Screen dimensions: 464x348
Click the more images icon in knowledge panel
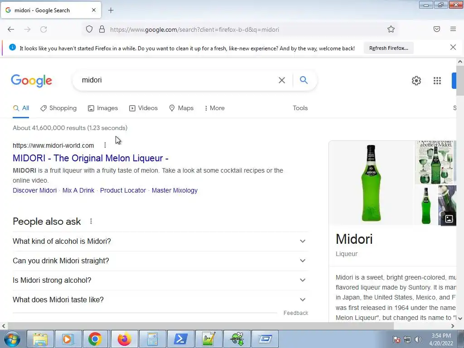(x=449, y=219)
